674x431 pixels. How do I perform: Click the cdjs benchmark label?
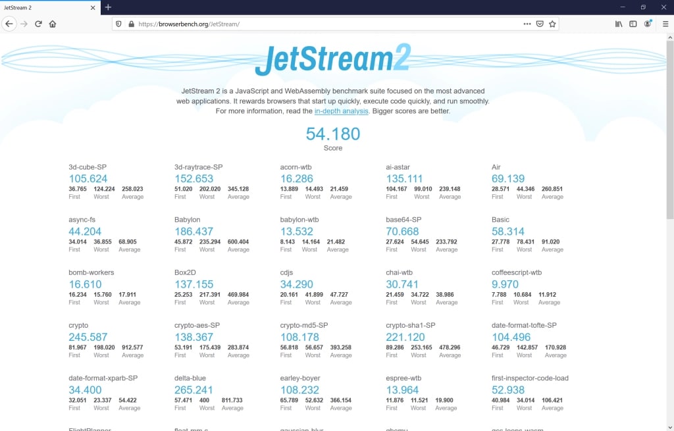coord(286,272)
